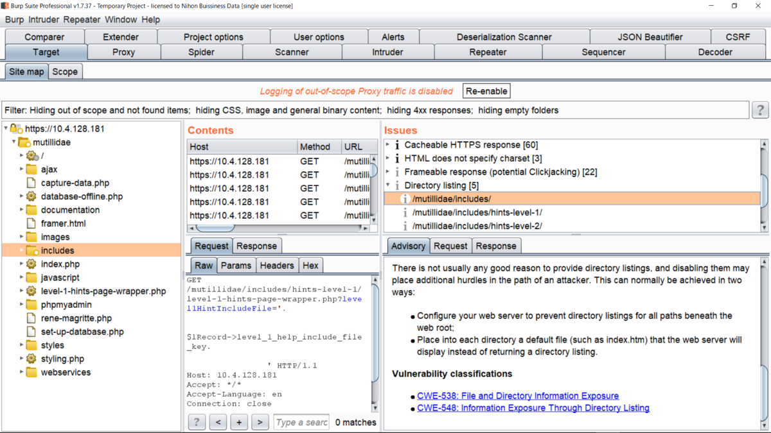Click the search help question mark button
This screenshot has height=433, width=771.
[x=197, y=422]
